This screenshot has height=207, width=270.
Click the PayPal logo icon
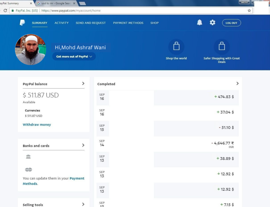pyautogui.click(x=22, y=23)
